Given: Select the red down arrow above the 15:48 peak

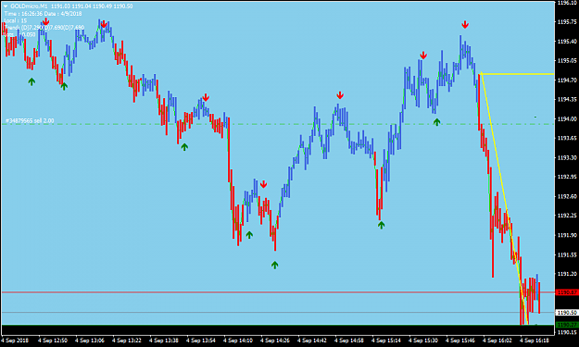Looking at the screenshot, I should (465, 25).
